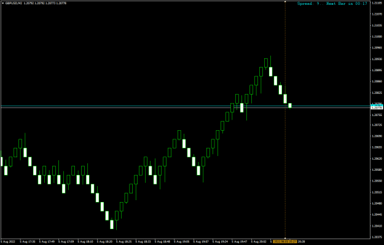Click the orange highlighted date label on time axis
384x245 pixels.
pos(285,241)
